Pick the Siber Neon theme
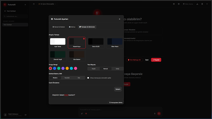The width and height of the screenshot is (212, 119). 115,43
